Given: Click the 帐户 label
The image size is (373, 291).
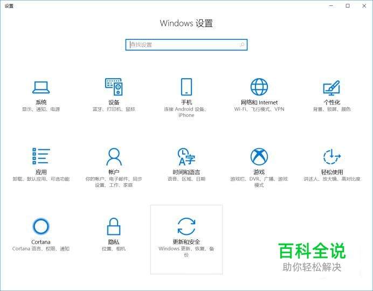Looking at the screenshot, I should coord(114,172).
